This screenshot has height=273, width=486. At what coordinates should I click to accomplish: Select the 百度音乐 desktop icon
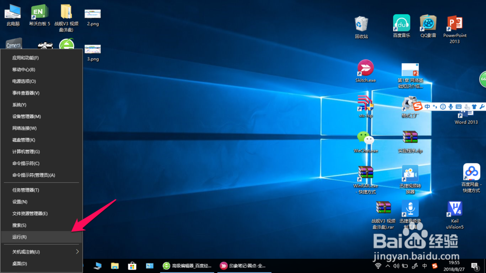click(401, 26)
